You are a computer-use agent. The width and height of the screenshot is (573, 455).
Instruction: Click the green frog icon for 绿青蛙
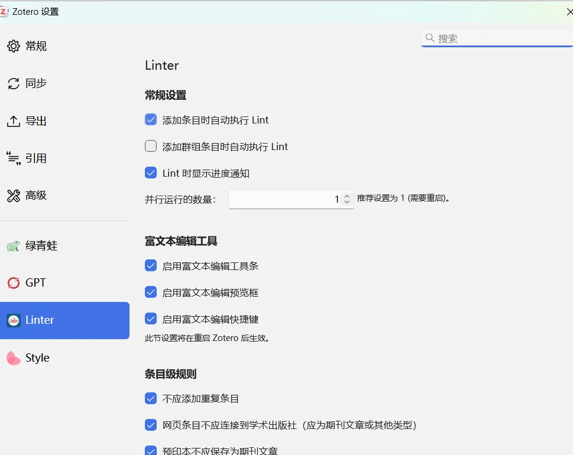[x=14, y=246]
